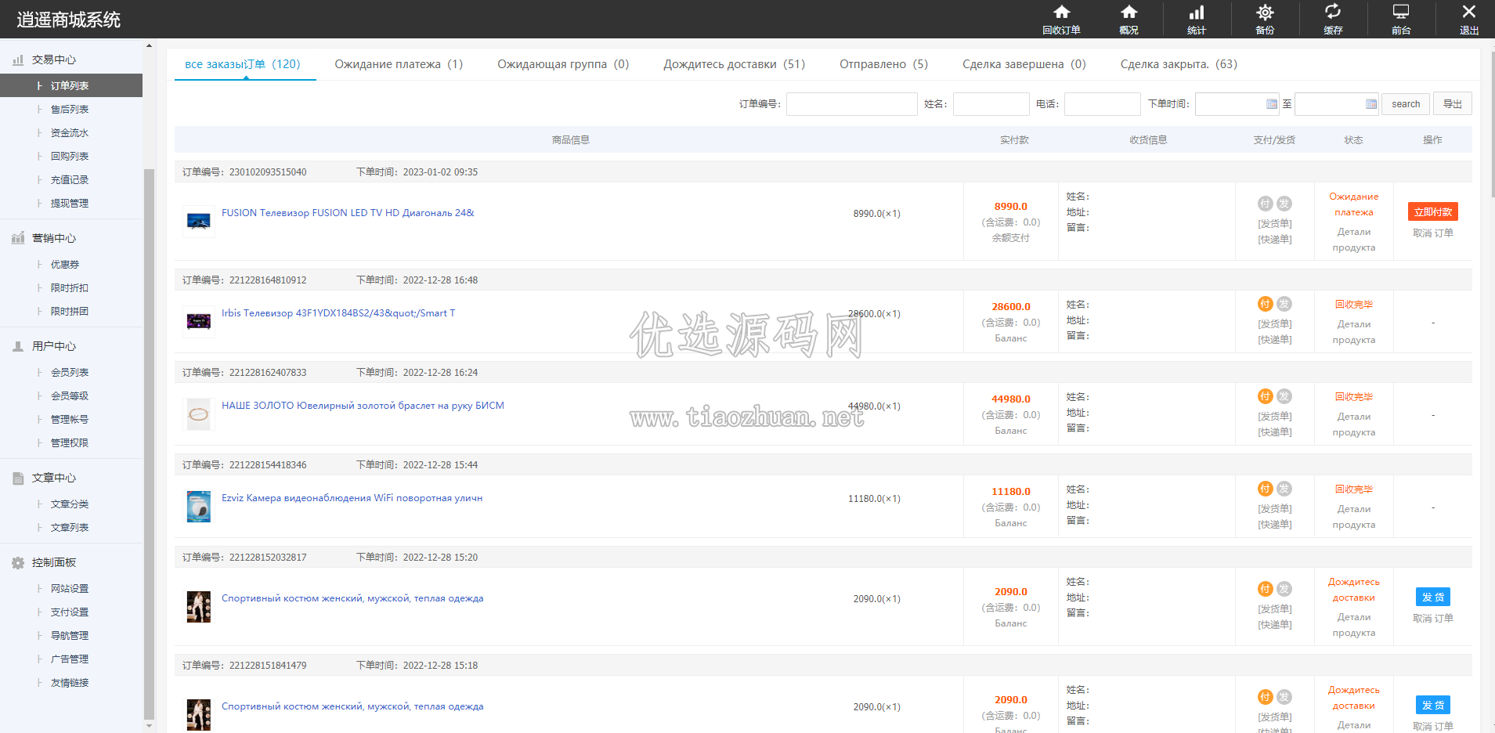Select 会员列表 in the sidebar
The image size is (1495, 733).
click(70, 373)
